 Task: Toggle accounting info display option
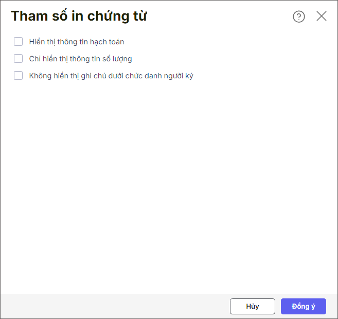point(19,41)
